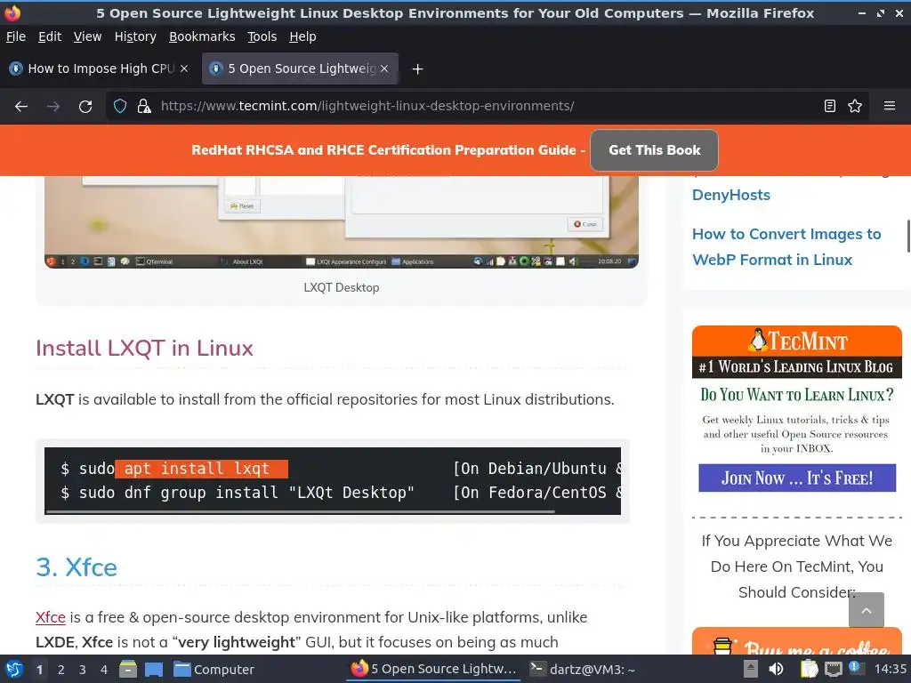This screenshot has width=911, height=683.
Task: Click the code block horizontal scrollbar
Action: point(301,511)
